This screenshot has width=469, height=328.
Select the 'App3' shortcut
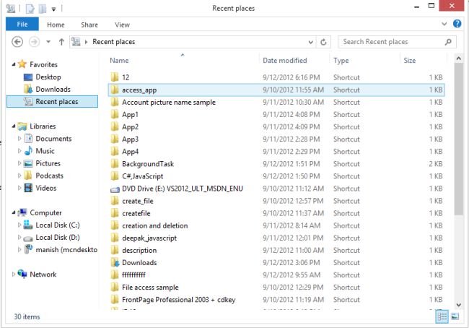(x=130, y=139)
